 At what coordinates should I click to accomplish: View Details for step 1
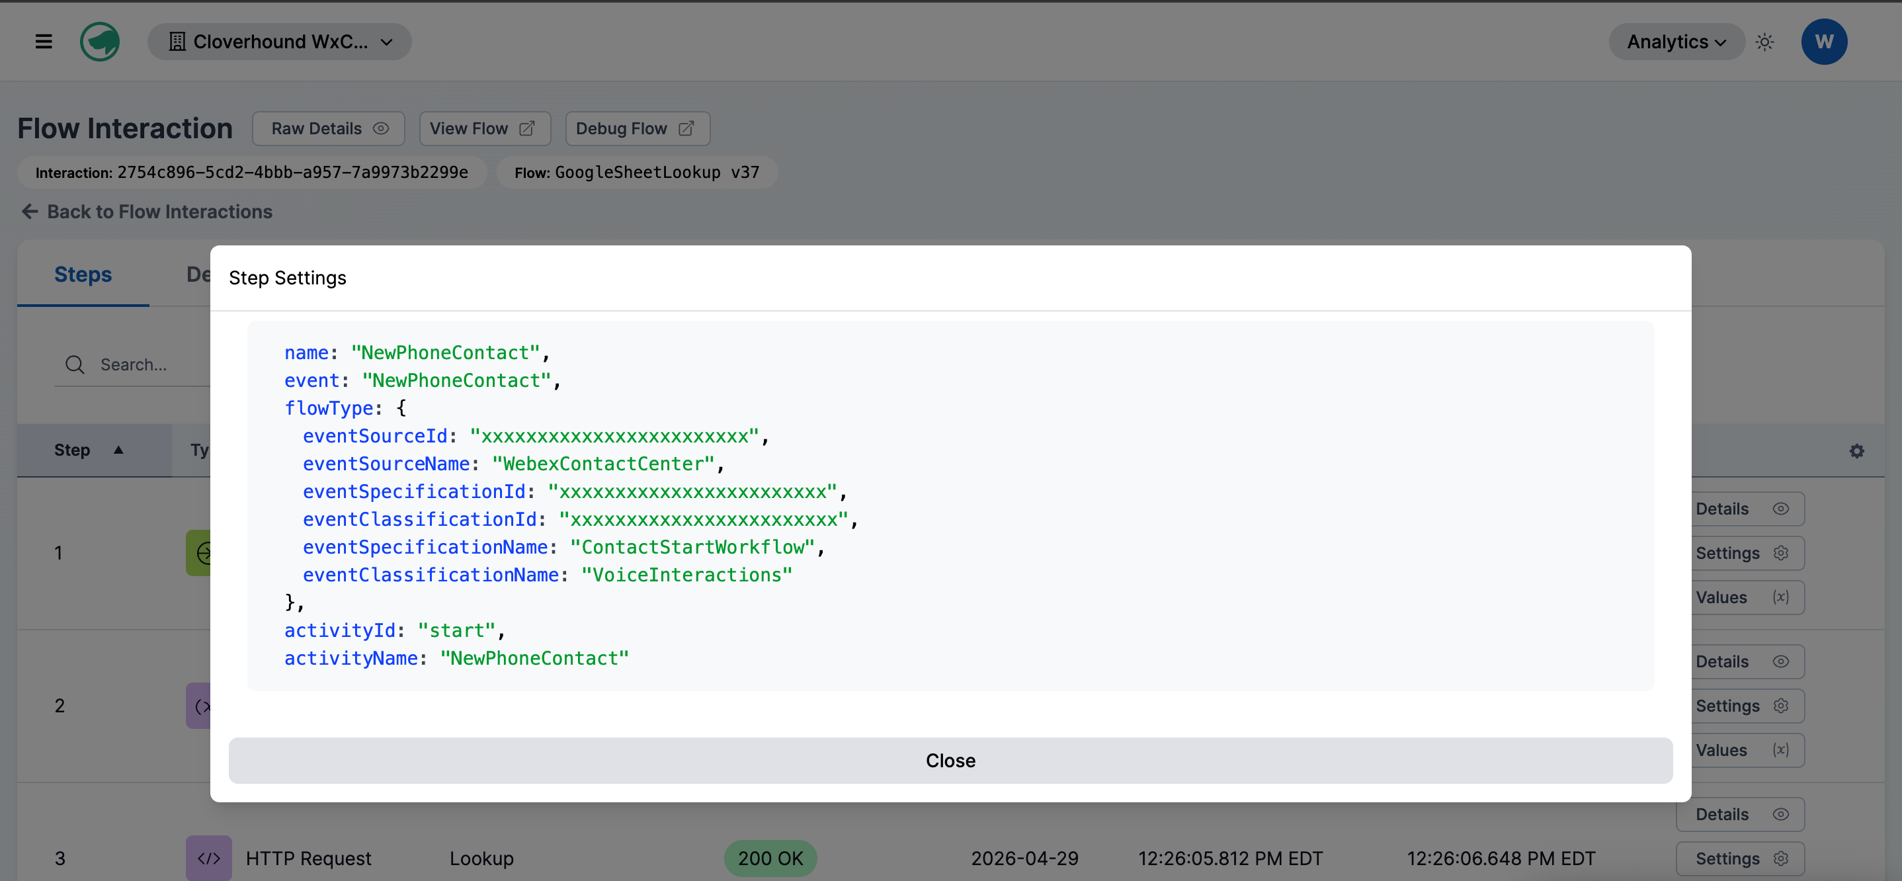[x=1748, y=509]
